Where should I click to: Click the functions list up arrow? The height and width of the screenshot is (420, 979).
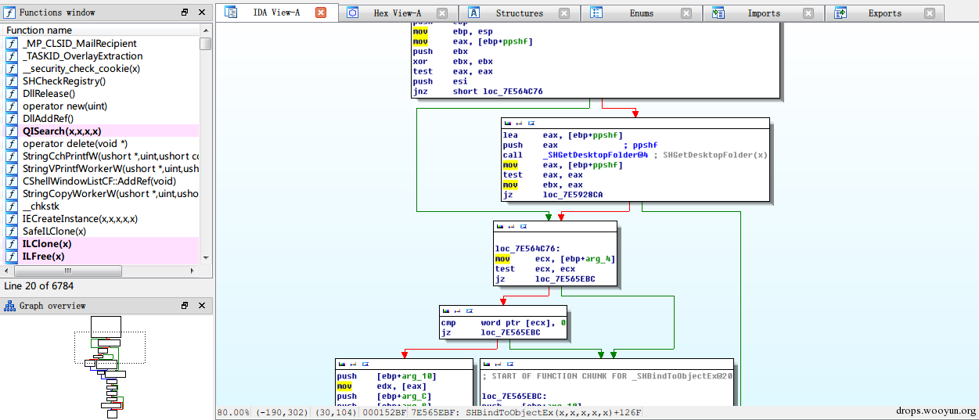click(205, 30)
